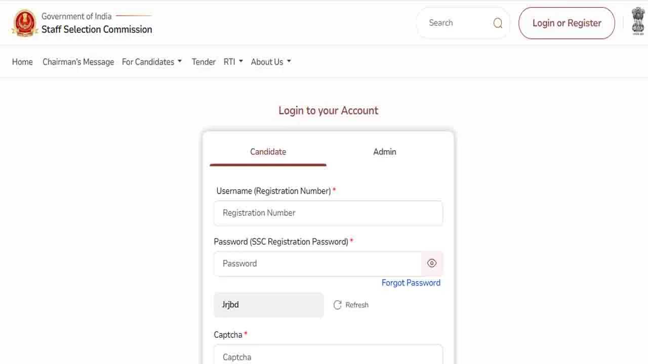Switch to the Admin tab
648x364 pixels.
pos(385,152)
